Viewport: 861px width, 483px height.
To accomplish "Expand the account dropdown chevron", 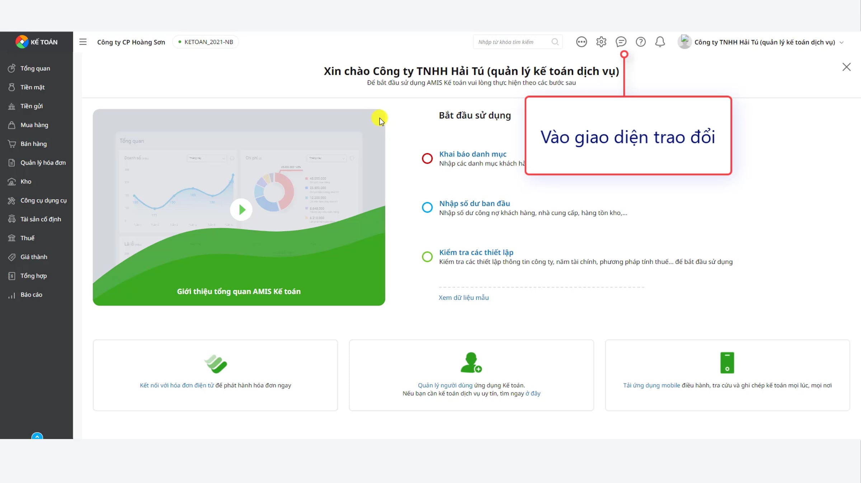I will tap(842, 42).
